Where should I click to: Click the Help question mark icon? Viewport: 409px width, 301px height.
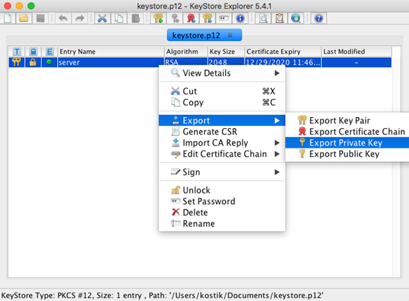[318, 18]
